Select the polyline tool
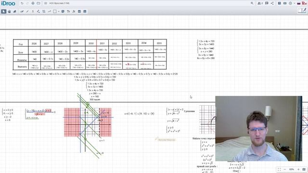This screenshot has width=308, height=173. pos(38,12)
